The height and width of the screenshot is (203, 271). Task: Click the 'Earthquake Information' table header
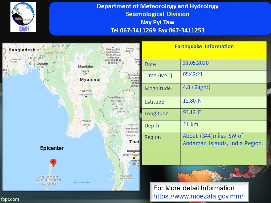[x=204, y=47]
